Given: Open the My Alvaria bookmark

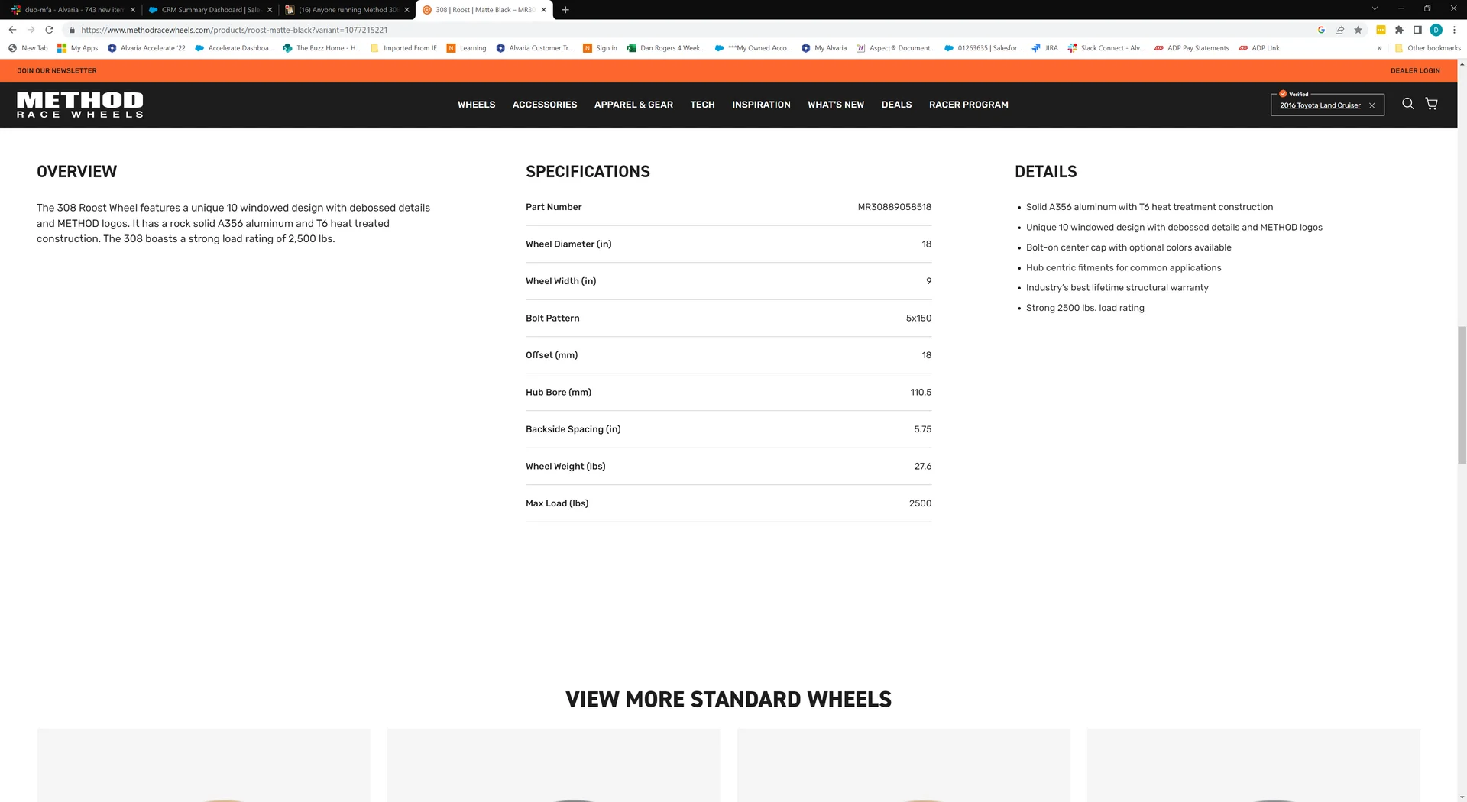Looking at the screenshot, I should [824, 48].
